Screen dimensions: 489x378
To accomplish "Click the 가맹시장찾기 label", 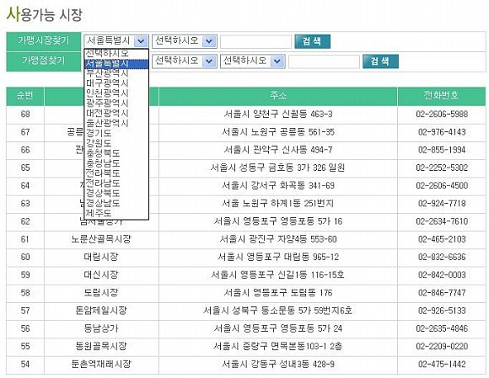I will coord(43,40).
